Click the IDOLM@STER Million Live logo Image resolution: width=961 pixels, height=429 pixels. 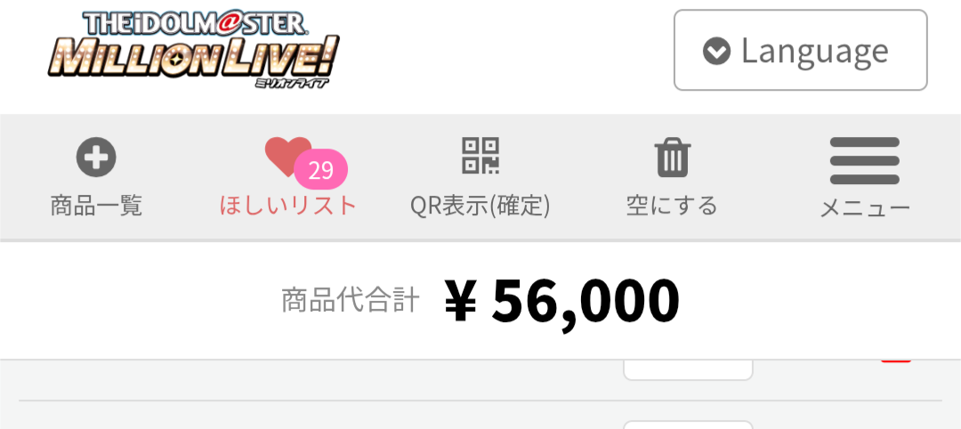point(193,49)
